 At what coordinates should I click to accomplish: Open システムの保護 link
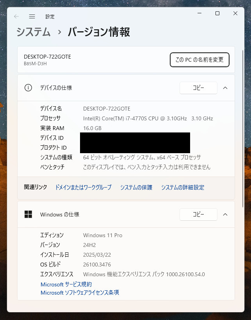pos(136,187)
